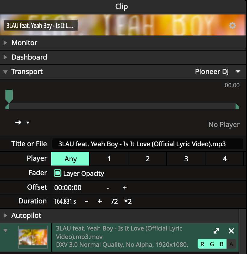247x254 pixels.
Task: Select Player 2 option
Action: click(148, 159)
